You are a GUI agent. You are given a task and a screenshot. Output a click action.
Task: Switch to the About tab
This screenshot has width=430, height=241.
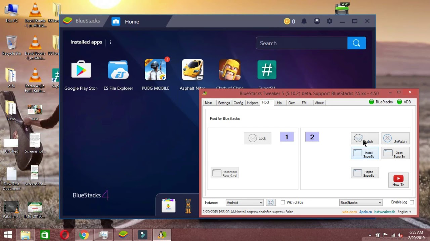319,103
